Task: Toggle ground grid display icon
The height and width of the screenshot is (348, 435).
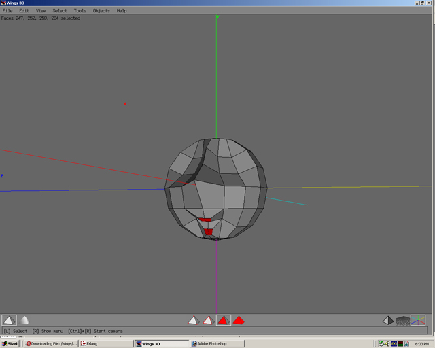Action: point(403,320)
